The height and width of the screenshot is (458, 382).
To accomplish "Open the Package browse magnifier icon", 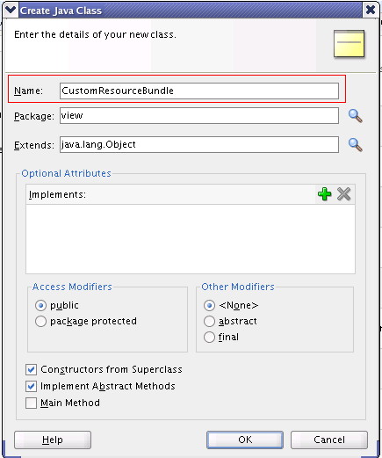I will coord(356,116).
